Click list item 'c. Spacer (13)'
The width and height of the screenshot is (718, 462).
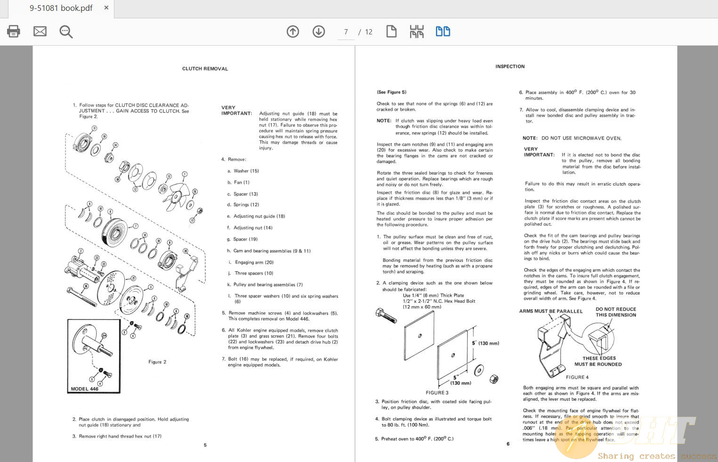coord(242,194)
